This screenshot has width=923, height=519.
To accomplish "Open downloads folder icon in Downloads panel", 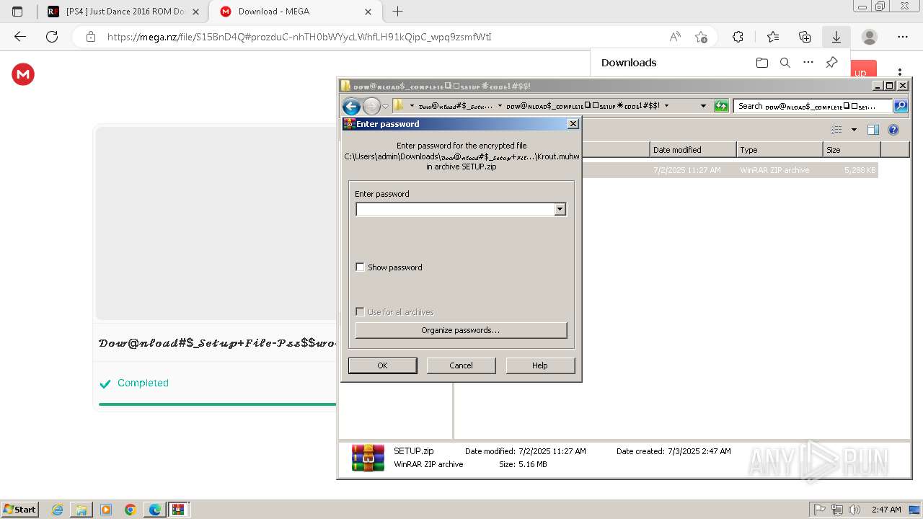I will click(x=762, y=63).
